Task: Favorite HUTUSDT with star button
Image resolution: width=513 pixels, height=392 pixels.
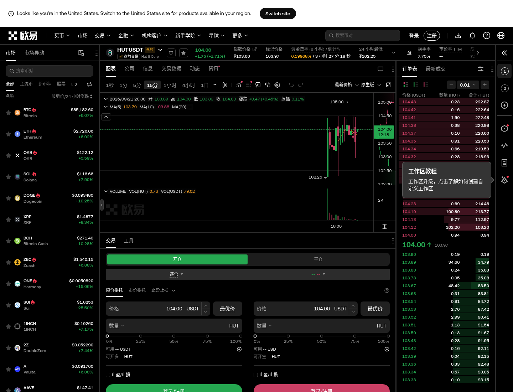Action: pyautogui.click(x=183, y=53)
